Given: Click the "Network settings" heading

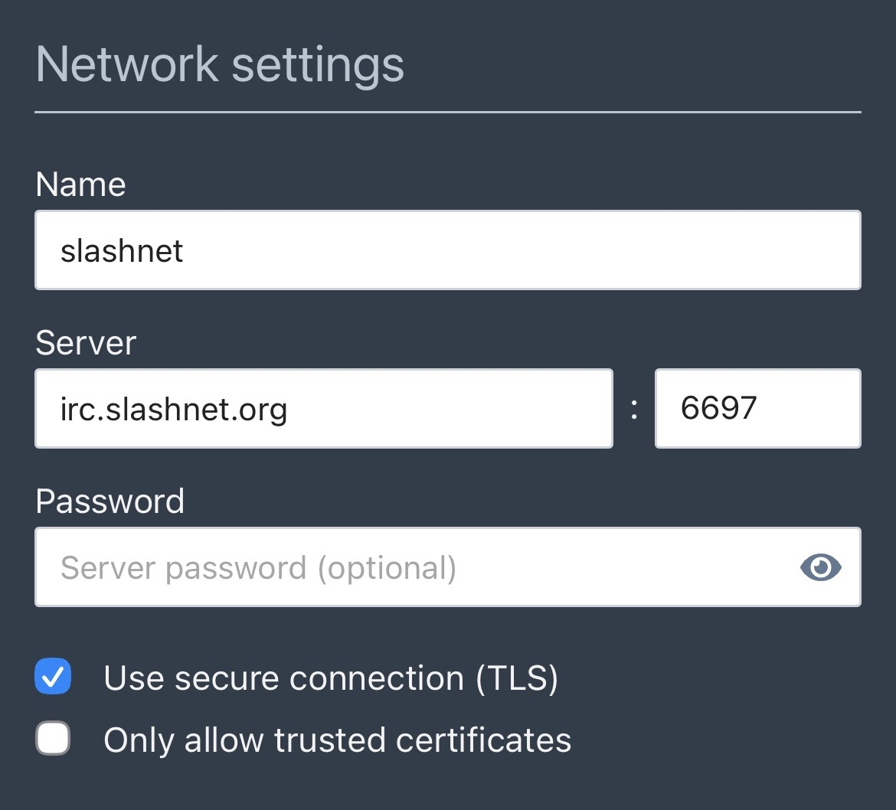Looking at the screenshot, I should tap(220, 64).
